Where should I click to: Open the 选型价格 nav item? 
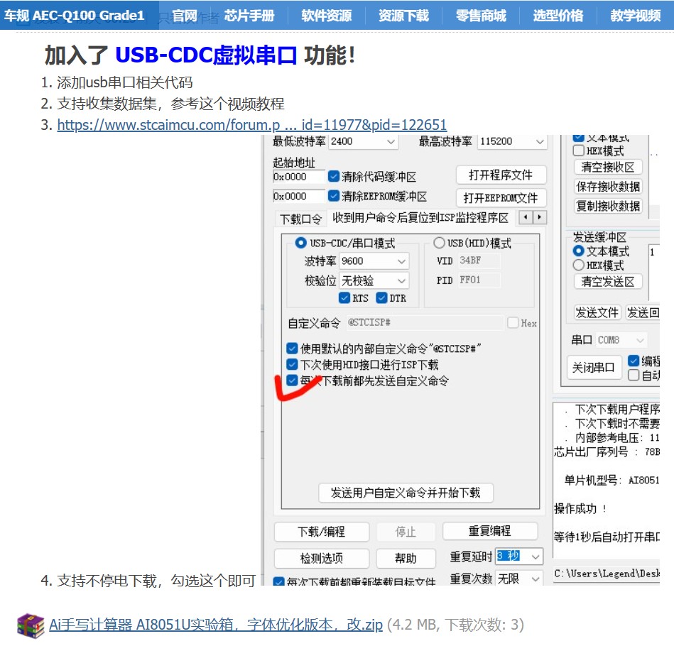pos(558,16)
